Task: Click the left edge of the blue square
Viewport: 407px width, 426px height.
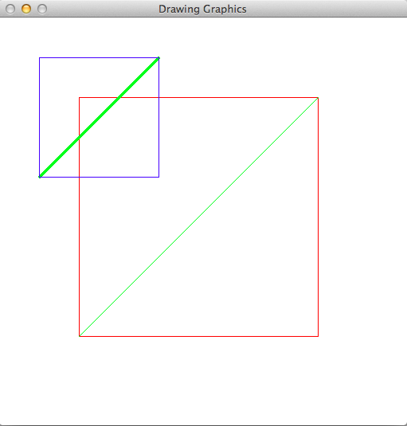Action: point(39,117)
